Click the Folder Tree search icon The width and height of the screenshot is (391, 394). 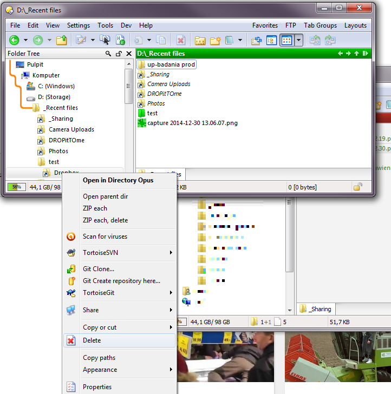[108, 54]
